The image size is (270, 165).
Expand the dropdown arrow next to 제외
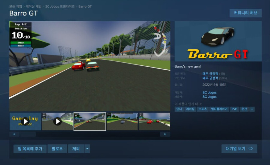tap(87, 149)
